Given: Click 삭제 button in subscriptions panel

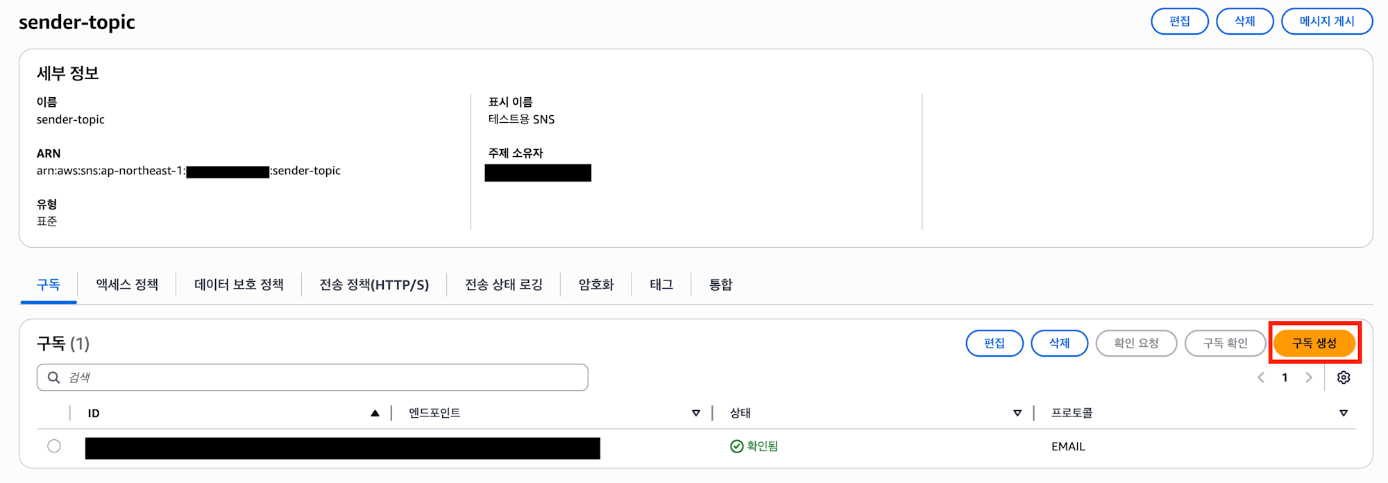Looking at the screenshot, I should pyautogui.click(x=1059, y=343).
